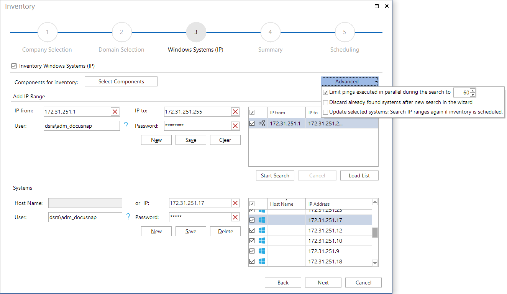Screen dimensions: 507x294
Task: Load List of IP ranges
Action: point(359,175)
